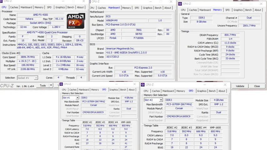The image size is (267, 150).
Task: Click the Code Name field showing Vishera
Action: pos(29,19)
